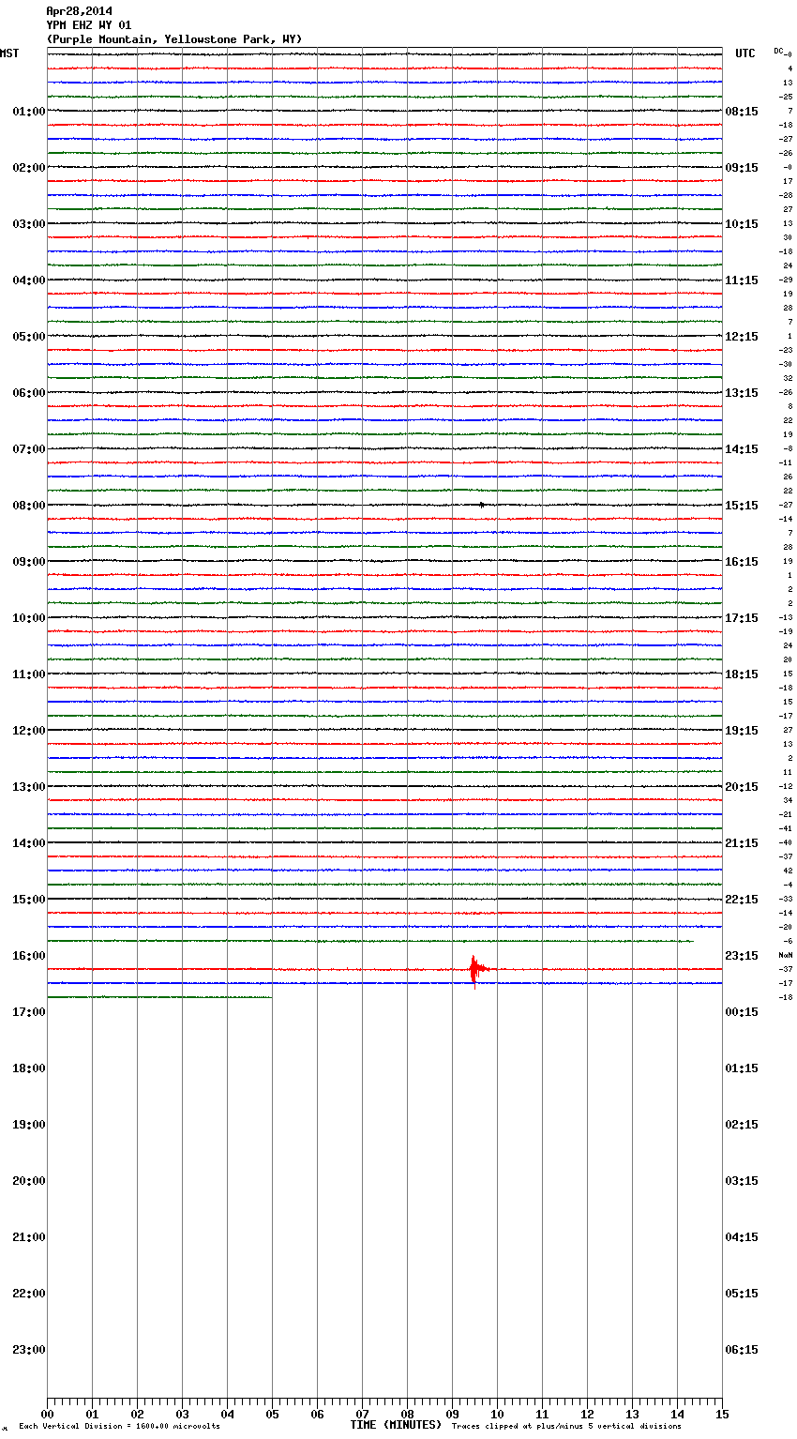Click the UTC timezone label

(744, 53)
